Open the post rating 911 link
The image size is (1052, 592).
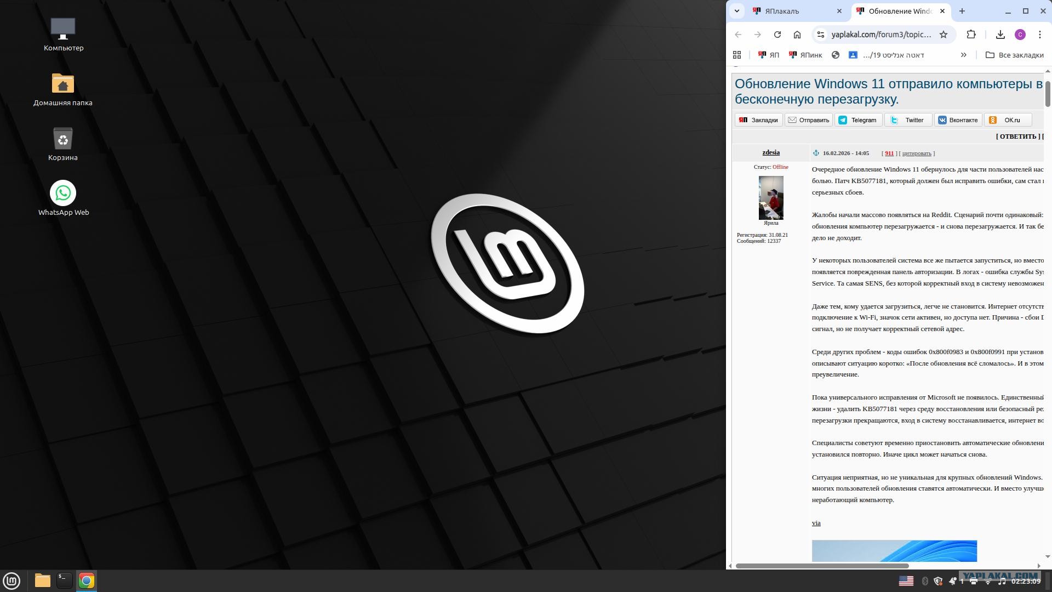click(889, 153)
